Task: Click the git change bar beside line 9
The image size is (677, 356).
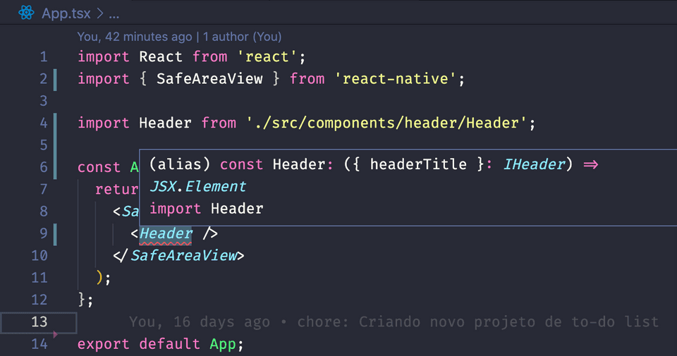Action: pos(54,233)
